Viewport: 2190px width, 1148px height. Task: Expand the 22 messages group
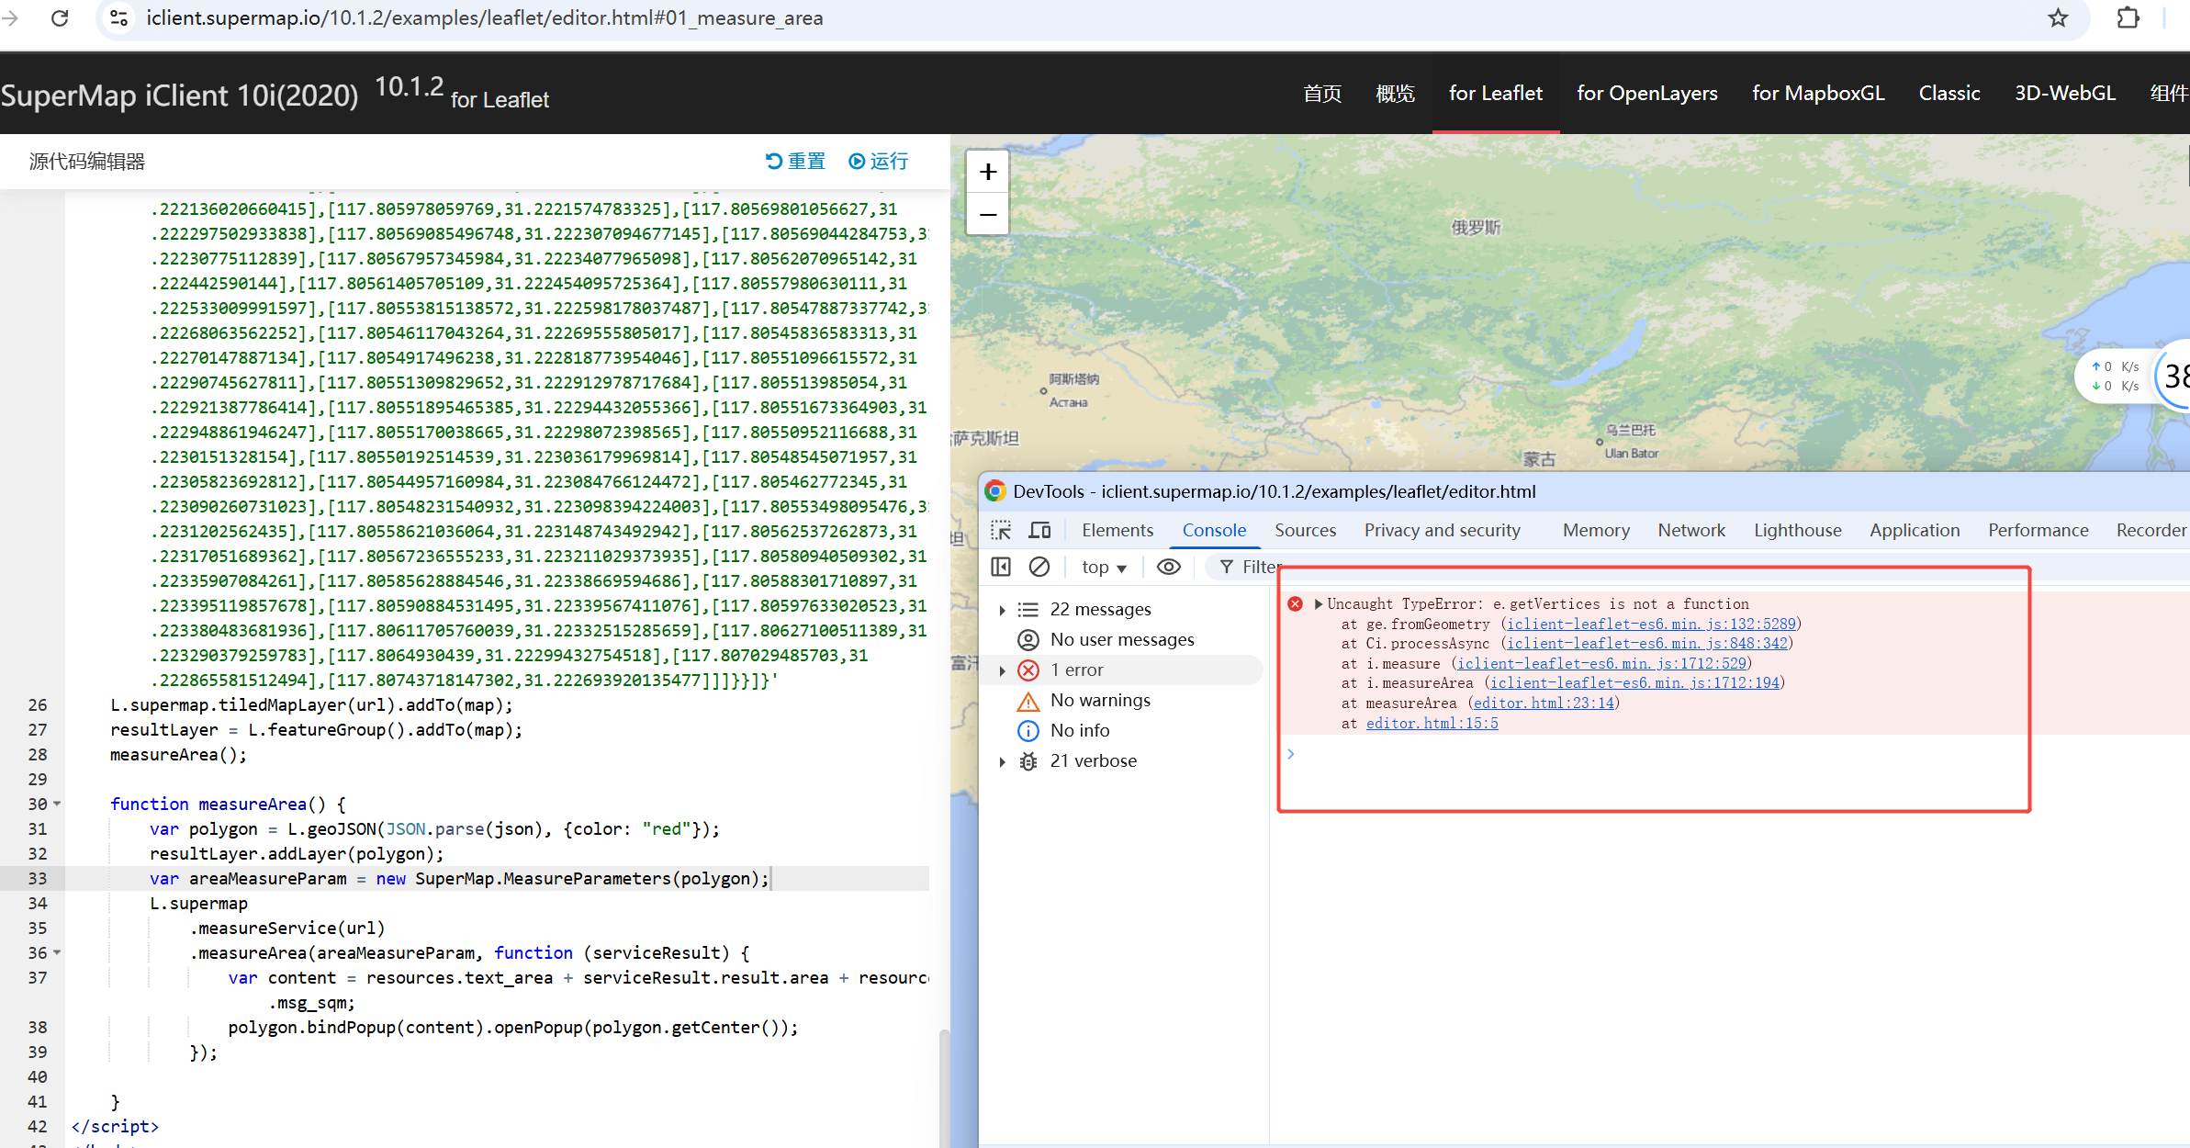tap(1002, 610)
